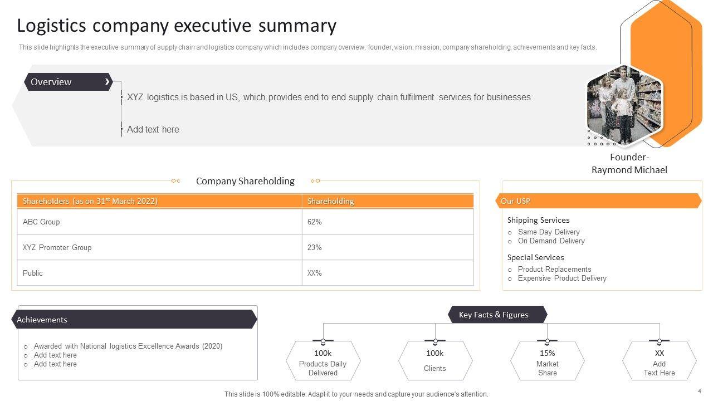Click the Our USP orange header
Image resolution: width=713 pixels, height=401 pixels.
598,201
